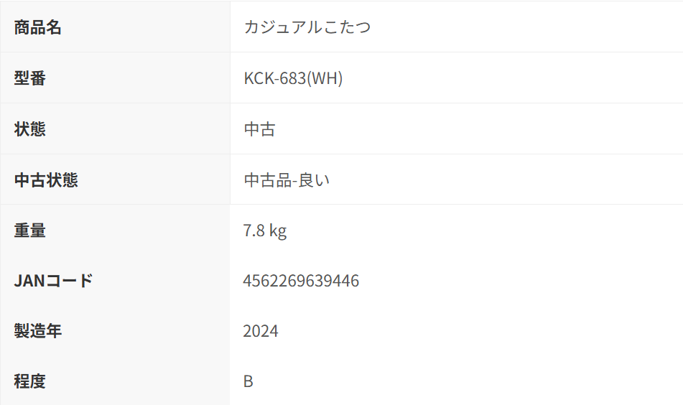The image size is (683, 405).
Task: Click the 製造年 label
Action: pos(38,331)
